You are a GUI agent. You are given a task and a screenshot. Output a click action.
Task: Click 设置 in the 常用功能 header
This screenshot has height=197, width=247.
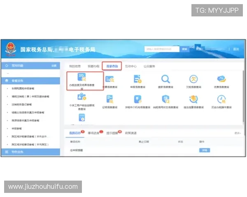click(x=54, y=66)
